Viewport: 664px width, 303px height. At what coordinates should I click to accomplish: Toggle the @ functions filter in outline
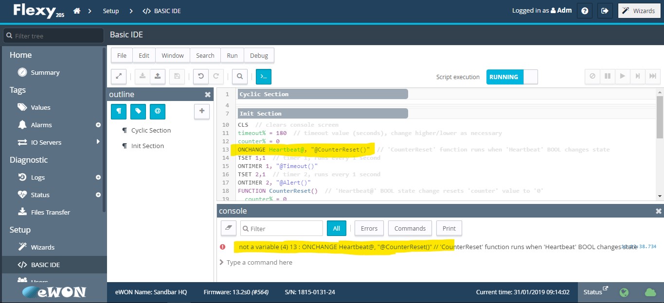tap(157, 111)
